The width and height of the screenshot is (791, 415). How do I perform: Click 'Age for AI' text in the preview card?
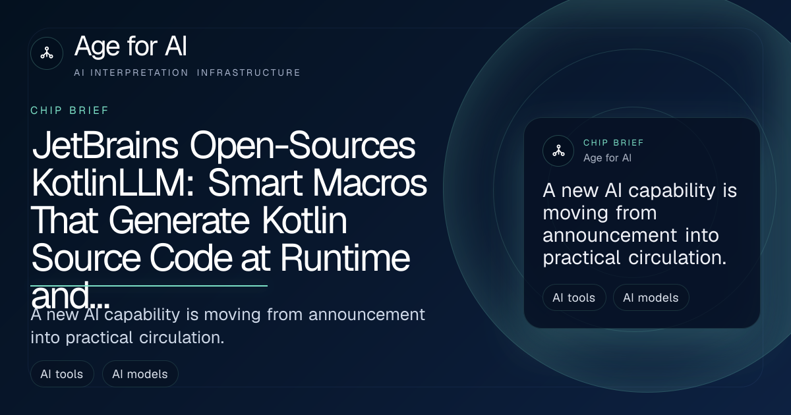[x=608, y=158]
